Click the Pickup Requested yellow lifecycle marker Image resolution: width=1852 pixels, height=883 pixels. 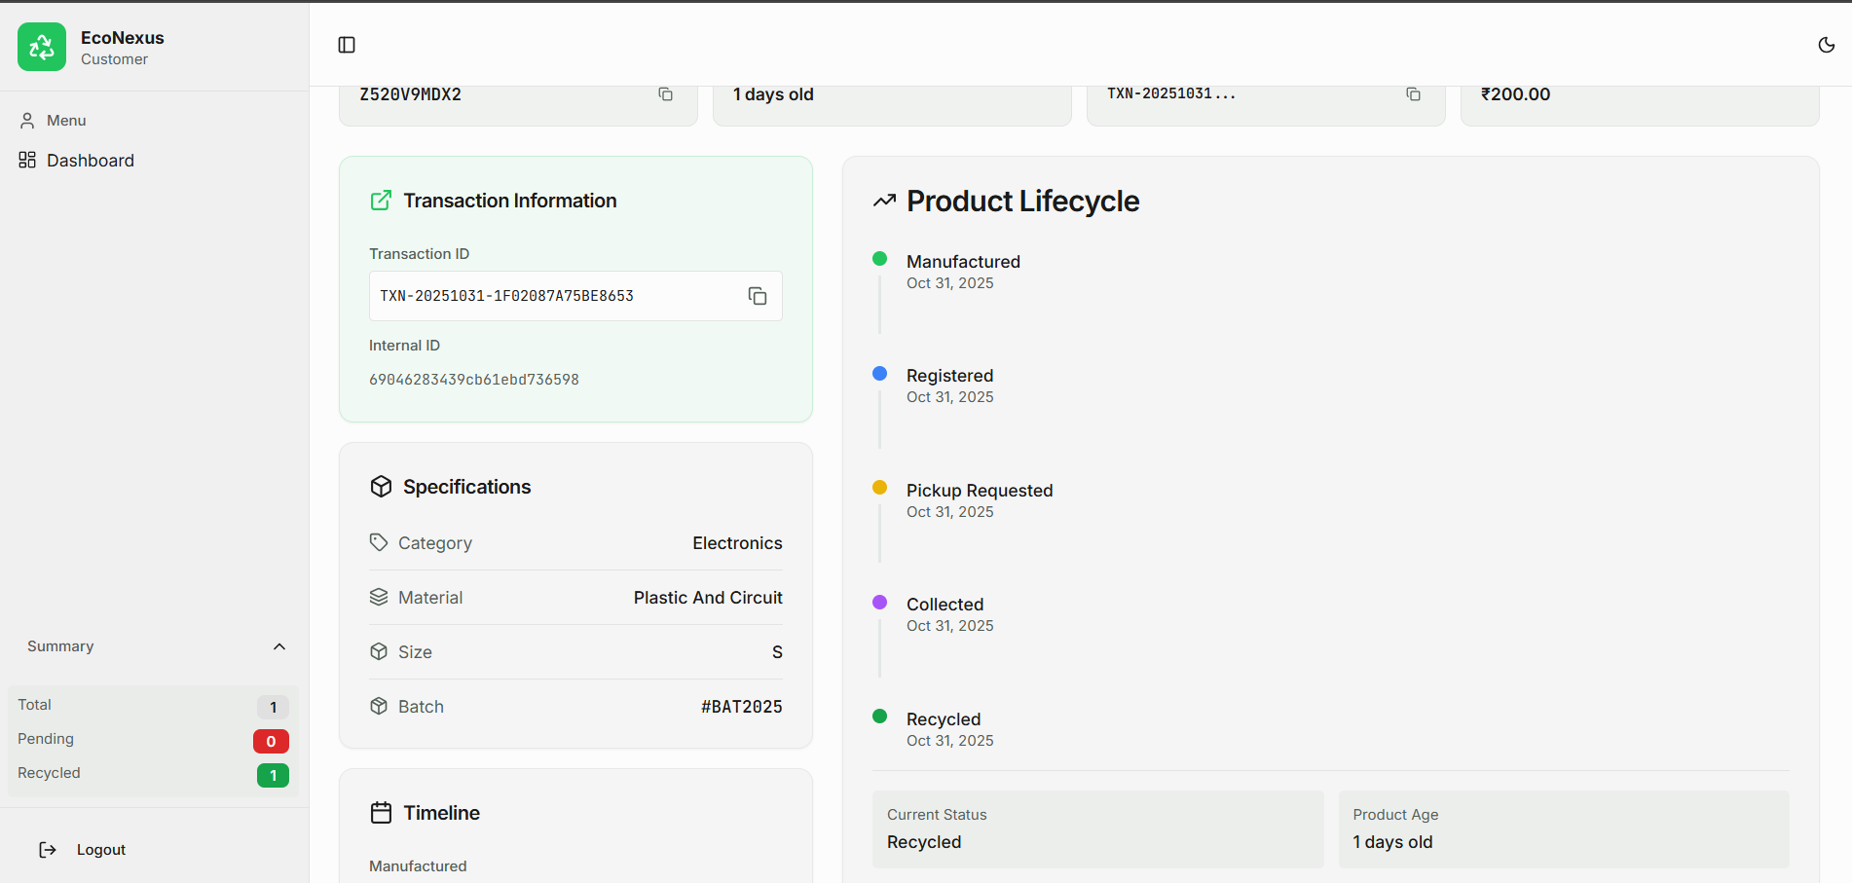point(880,488)
